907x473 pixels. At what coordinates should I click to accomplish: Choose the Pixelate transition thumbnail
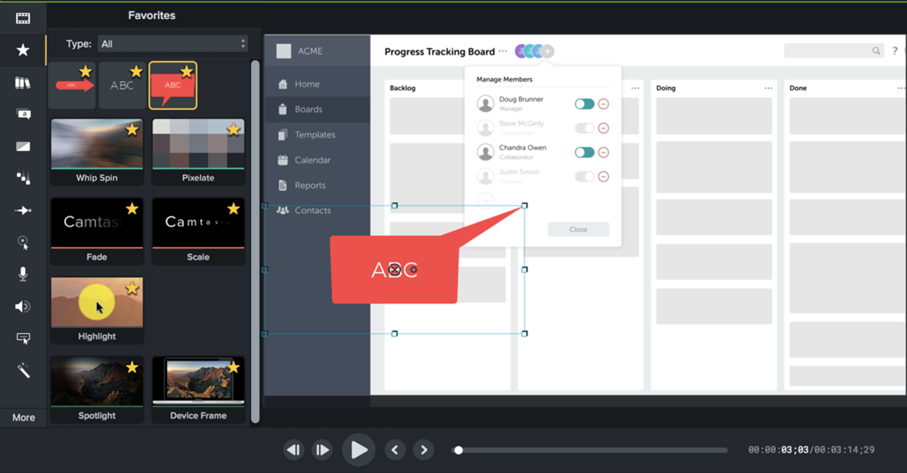(x=198, y=151)
